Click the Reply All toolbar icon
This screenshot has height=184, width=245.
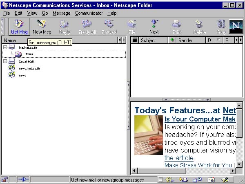coord(87,27)
